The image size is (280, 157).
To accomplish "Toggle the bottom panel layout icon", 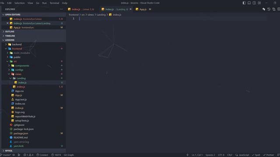I will (249, 3).
